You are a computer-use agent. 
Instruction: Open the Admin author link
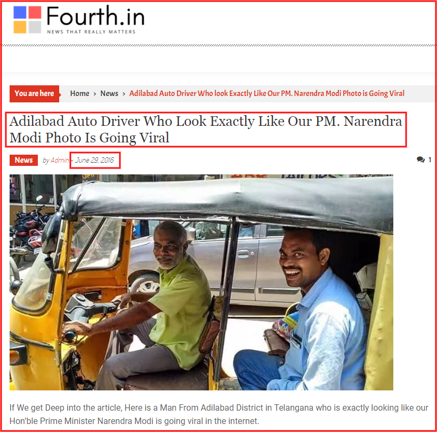(60, 160)
